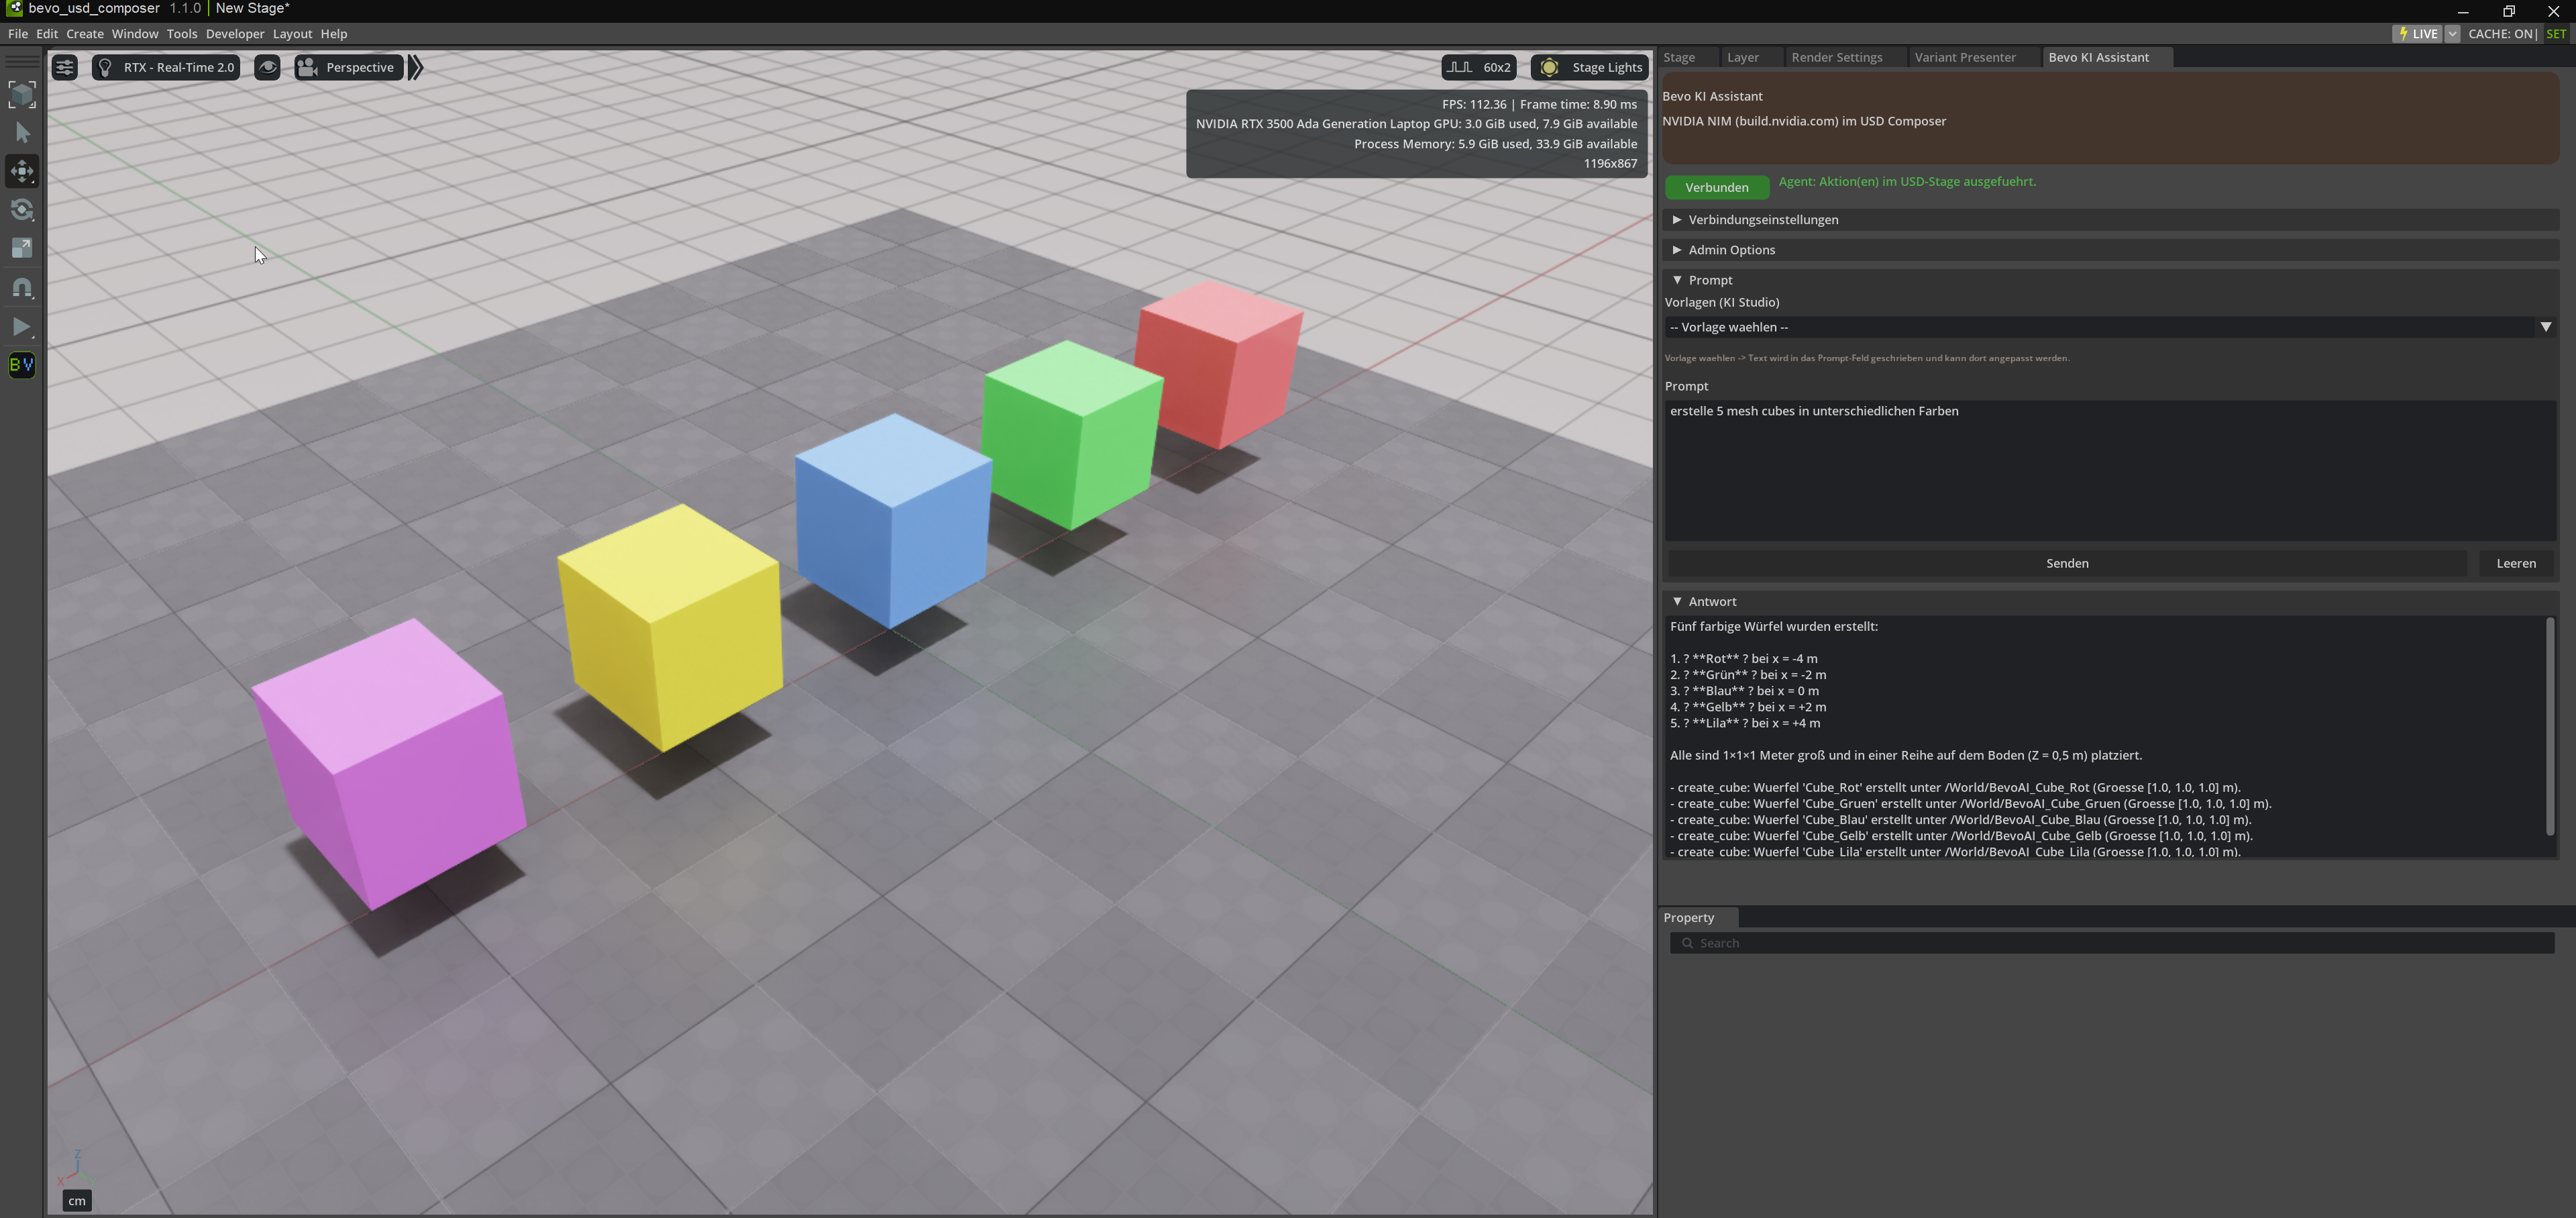Screen dimensions: 2576x1218
Task: Select the cube selection mode tool
Action: click(x=22, y=95)
